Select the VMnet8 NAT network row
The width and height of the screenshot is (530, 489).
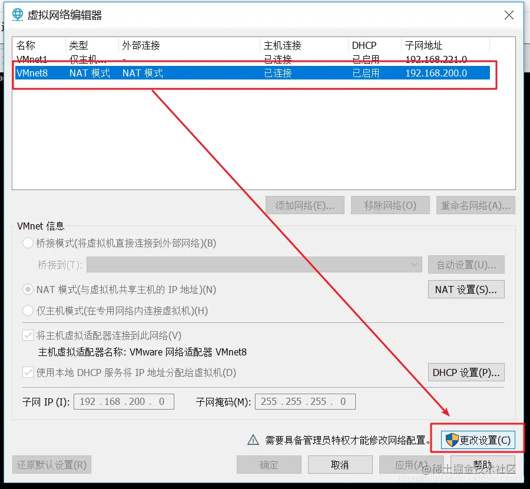118,73
